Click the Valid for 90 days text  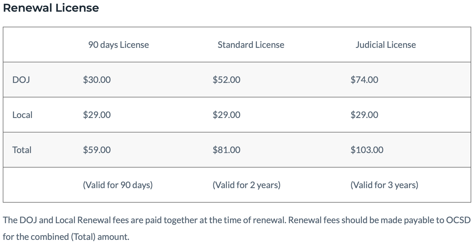pos(118,185)
